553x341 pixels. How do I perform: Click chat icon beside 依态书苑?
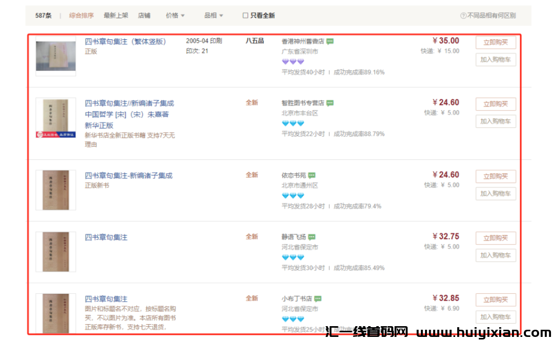pyautogui.click(x=312, y=175)
